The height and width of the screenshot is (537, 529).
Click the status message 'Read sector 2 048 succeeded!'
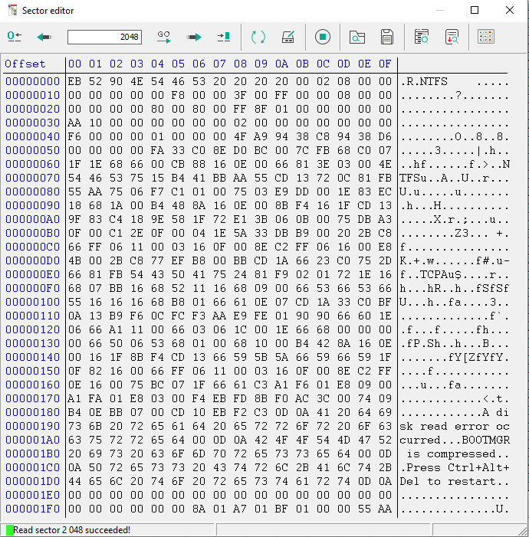tap(71, 530)
